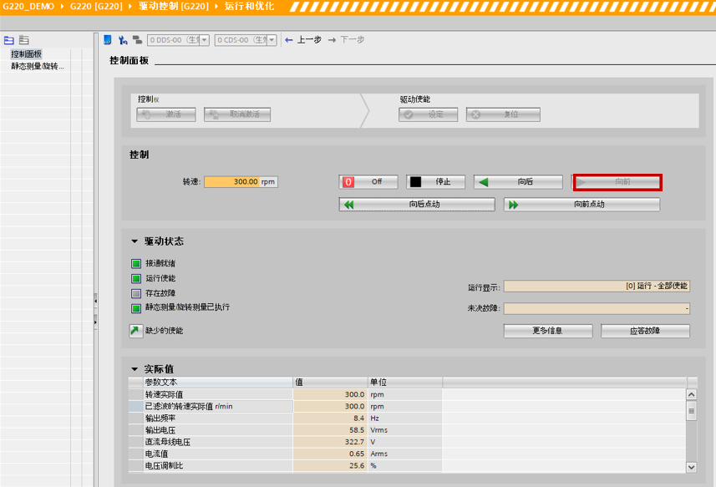Click the blue device icon in toolbar
The image size is (716, 487).
point(108,39)
